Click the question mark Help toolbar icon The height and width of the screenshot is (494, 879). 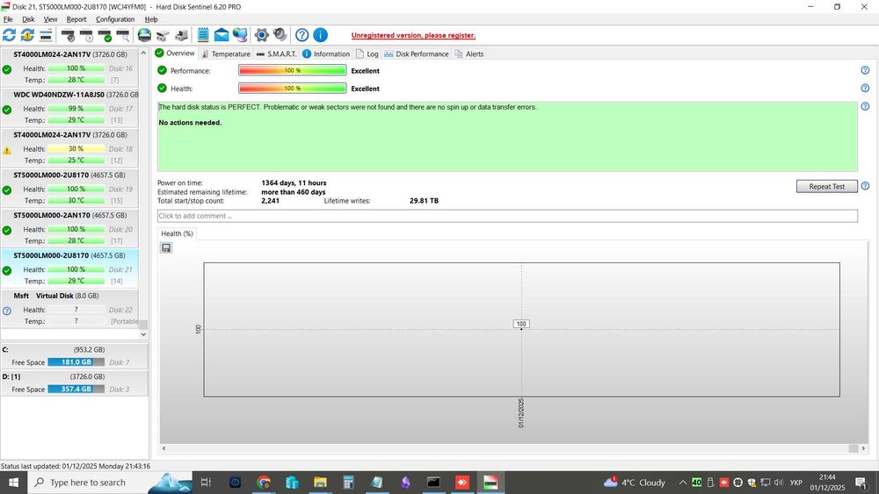pos(301,35)
